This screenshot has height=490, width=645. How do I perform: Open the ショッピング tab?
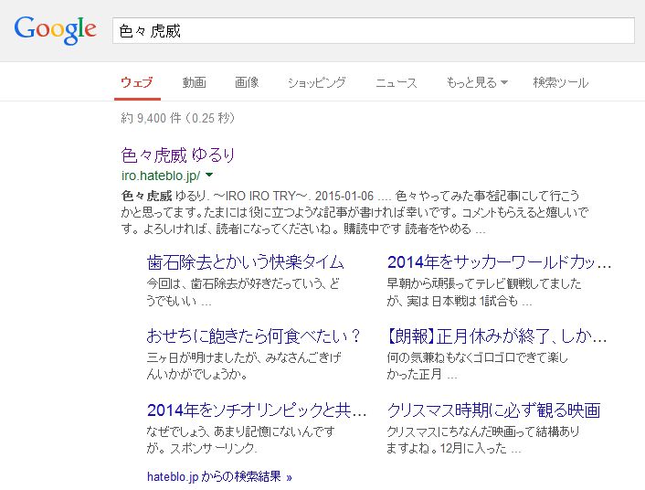pyautogui.click(x=317, y=82)
